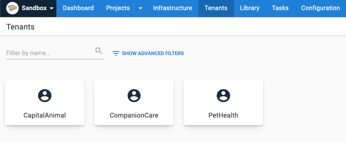
Task: Open the Dashboard tab
Action: [x=78, y=8]
